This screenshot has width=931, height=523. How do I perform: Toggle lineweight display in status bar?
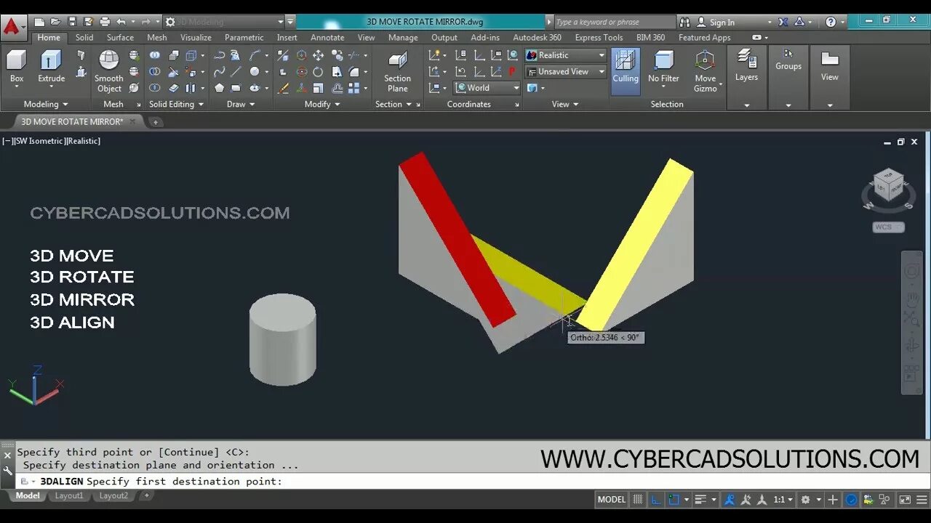pos(701,499)
